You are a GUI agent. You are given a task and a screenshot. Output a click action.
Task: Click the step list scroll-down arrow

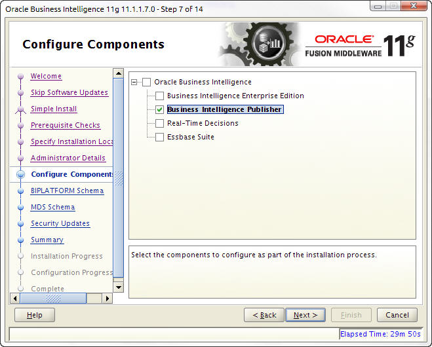[x=119, y=287]
